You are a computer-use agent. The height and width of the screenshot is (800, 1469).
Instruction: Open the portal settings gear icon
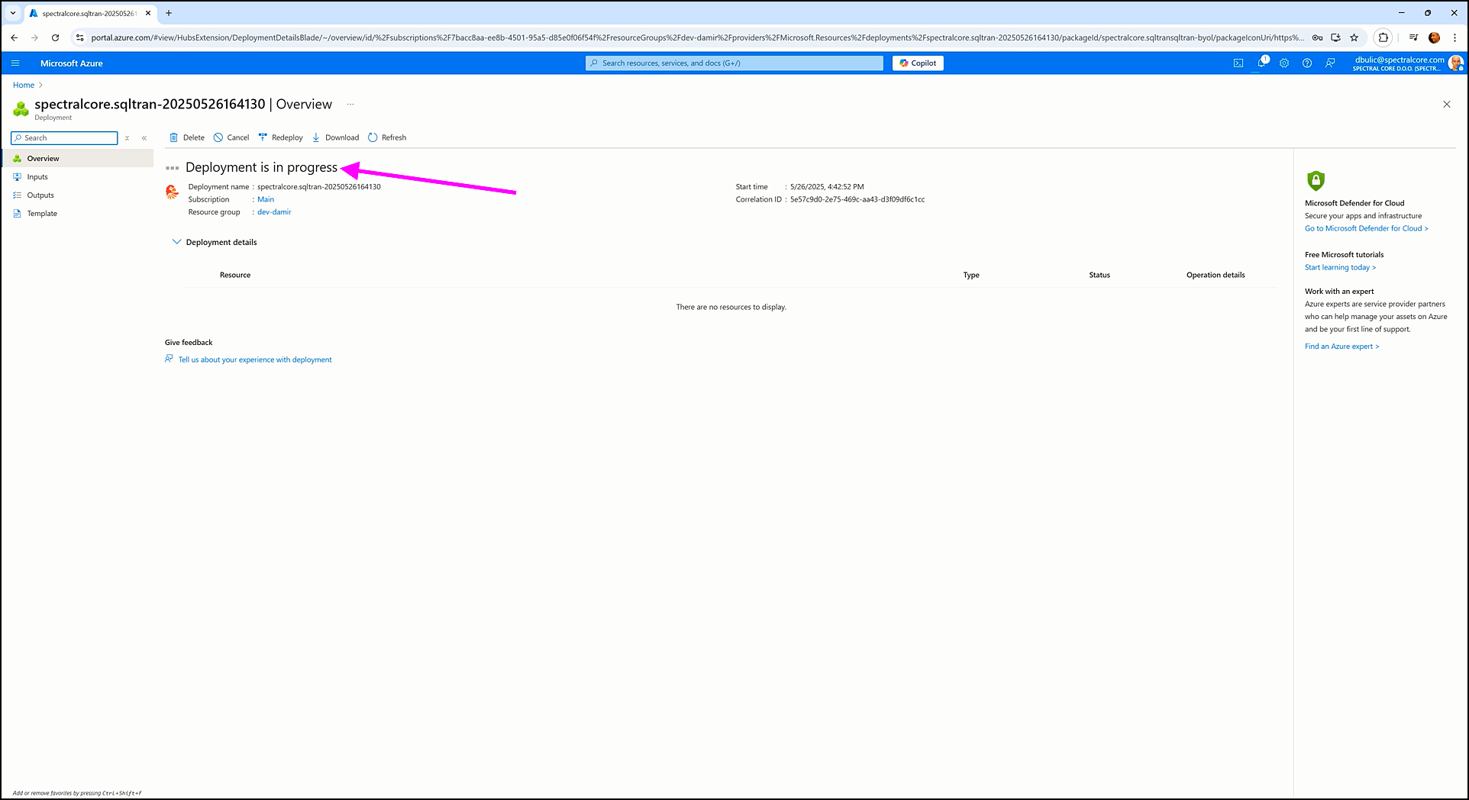[x=1284, y=63]
